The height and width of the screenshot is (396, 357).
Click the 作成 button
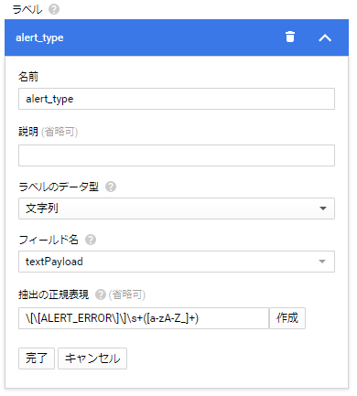click(287, 318)
